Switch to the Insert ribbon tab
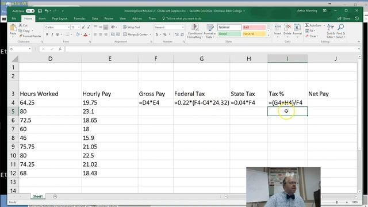 tap(42, 18)
